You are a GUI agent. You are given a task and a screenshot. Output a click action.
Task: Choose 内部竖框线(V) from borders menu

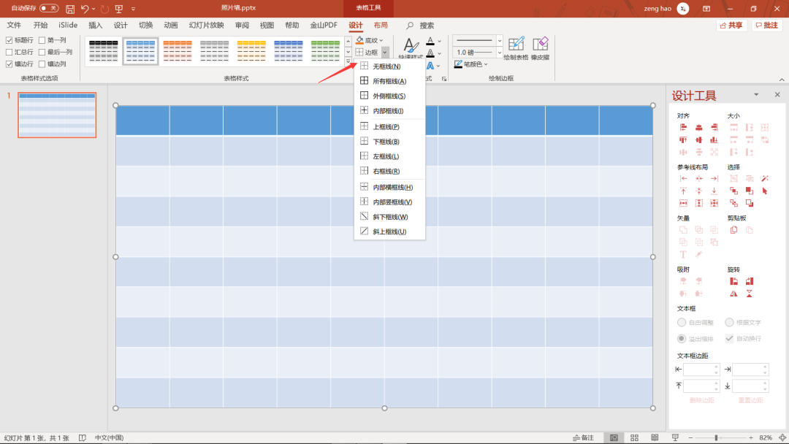pyautogui.click(x=389, y=202)
